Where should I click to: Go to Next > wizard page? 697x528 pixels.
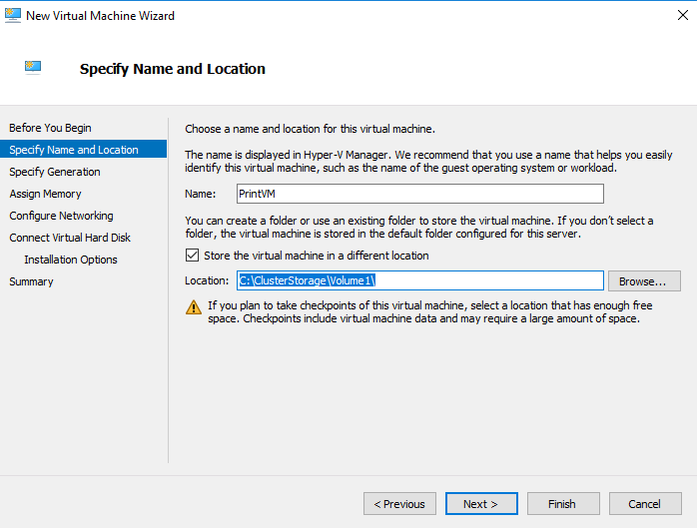pos(481,504)
